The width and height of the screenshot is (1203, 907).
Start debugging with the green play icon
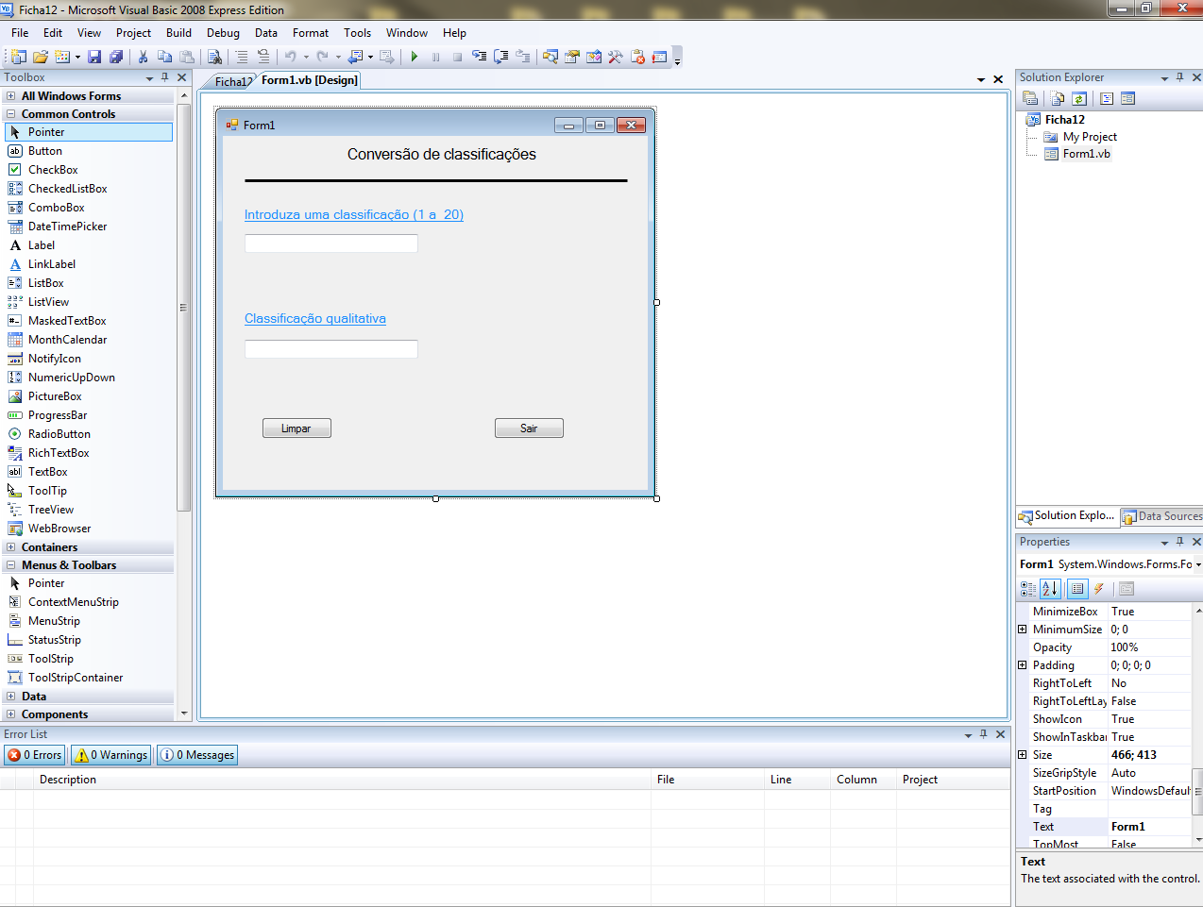(414, 57)
